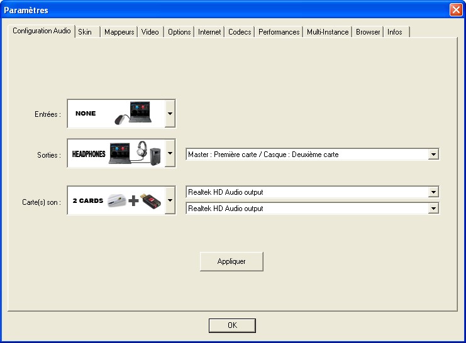Expand the Entrées dropdown arrow
Image resolution: width=466 pixels, height=343 pixels.
pyautogui.click(x=170, y=114)
